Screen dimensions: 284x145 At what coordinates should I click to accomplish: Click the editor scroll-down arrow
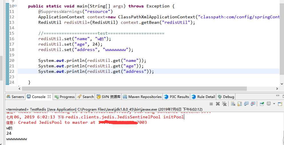(282, 84)
